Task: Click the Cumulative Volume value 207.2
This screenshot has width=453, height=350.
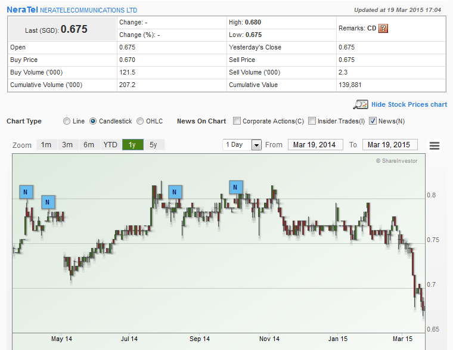Action: click(127, 85)
